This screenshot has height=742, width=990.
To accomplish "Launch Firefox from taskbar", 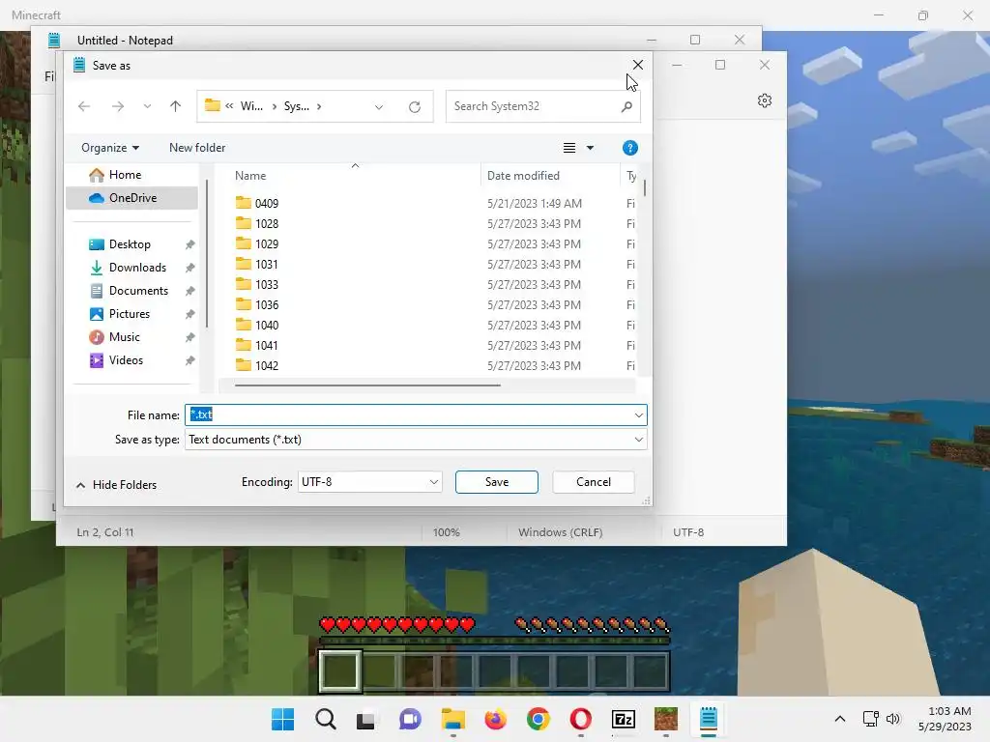I will pos(496,719).
